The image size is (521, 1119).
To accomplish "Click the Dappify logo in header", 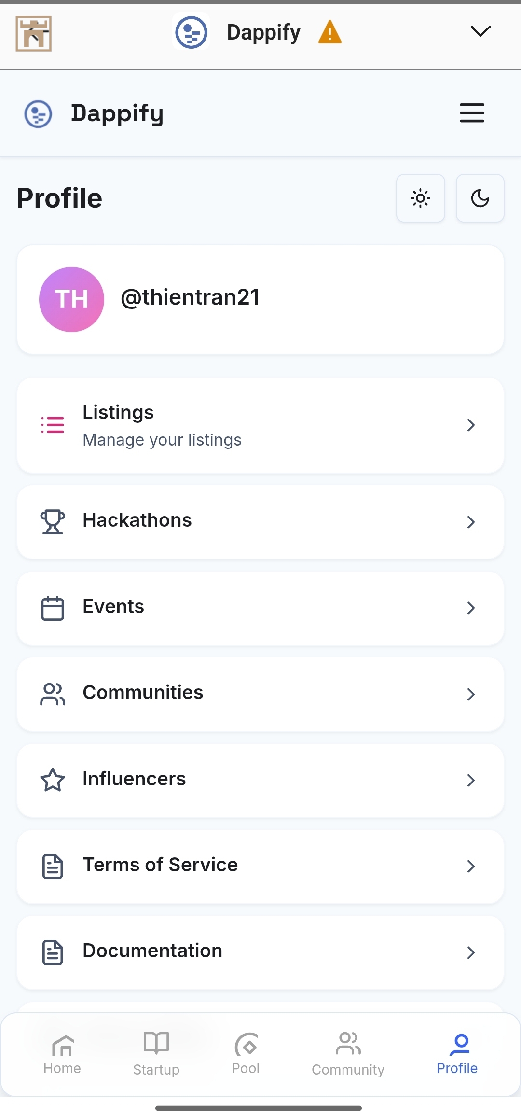I will point(39,114).
